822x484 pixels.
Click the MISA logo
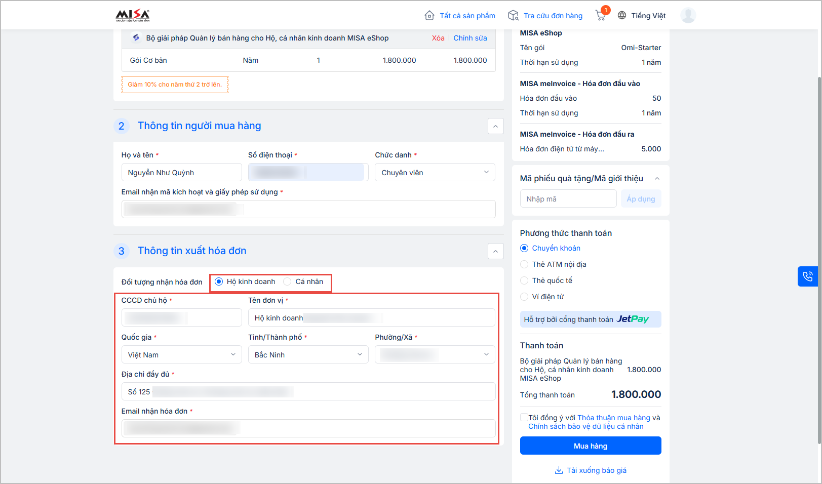point(133,16)
